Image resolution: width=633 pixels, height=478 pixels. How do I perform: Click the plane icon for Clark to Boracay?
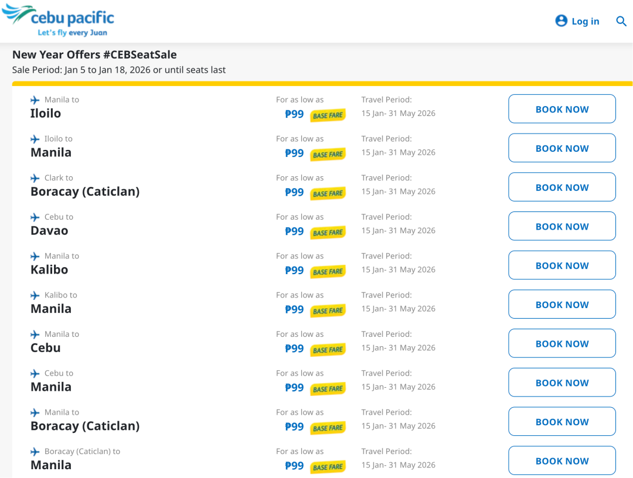tap(35, 178)
